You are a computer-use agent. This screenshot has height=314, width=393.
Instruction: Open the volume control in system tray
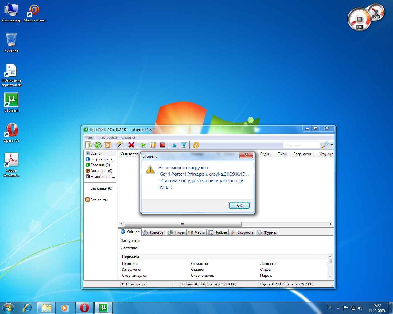[360, 308]
